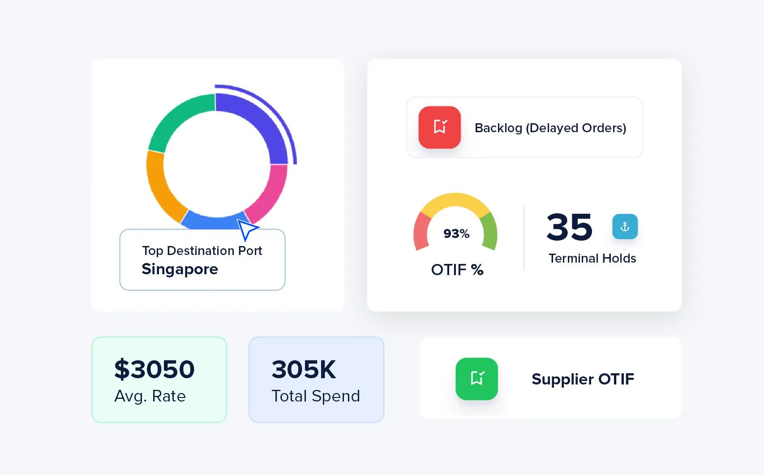Toggle the Supplier OTIF card
The width and height of the screenshot is (764, 475).
[550, 379]
